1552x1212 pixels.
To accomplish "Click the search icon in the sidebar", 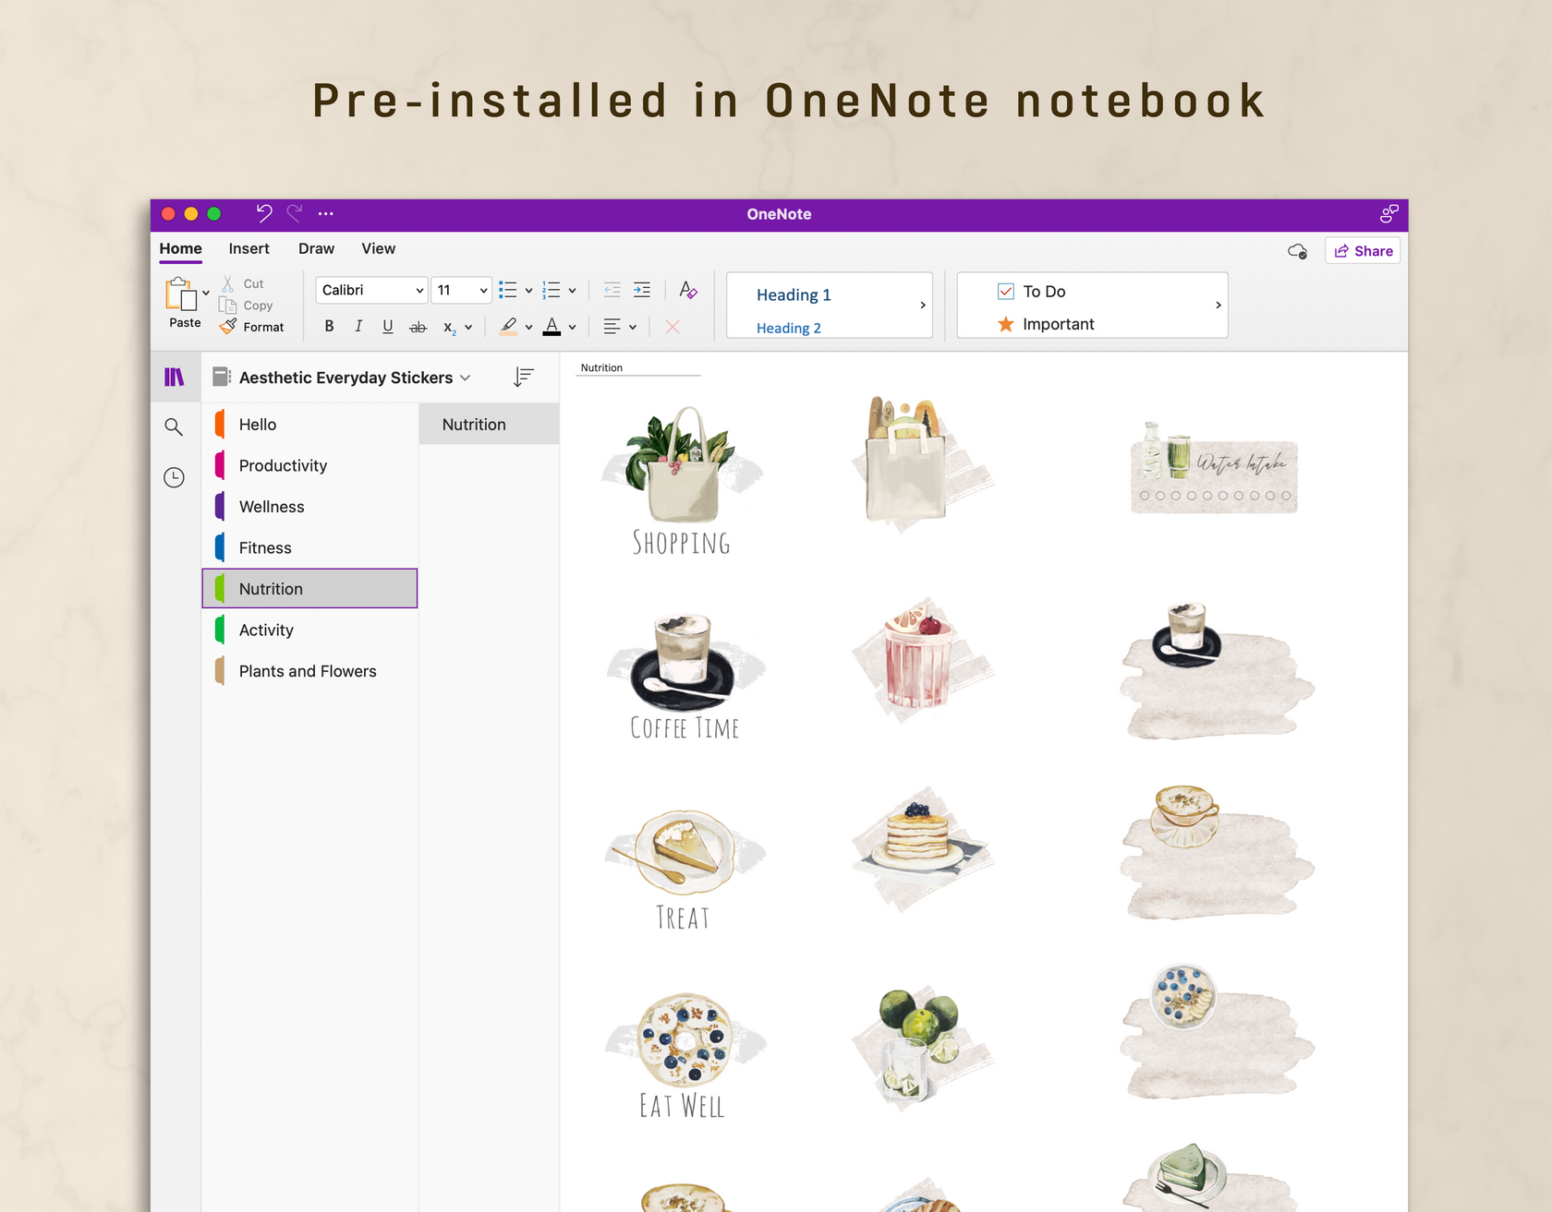I will [x=174, y=426].
